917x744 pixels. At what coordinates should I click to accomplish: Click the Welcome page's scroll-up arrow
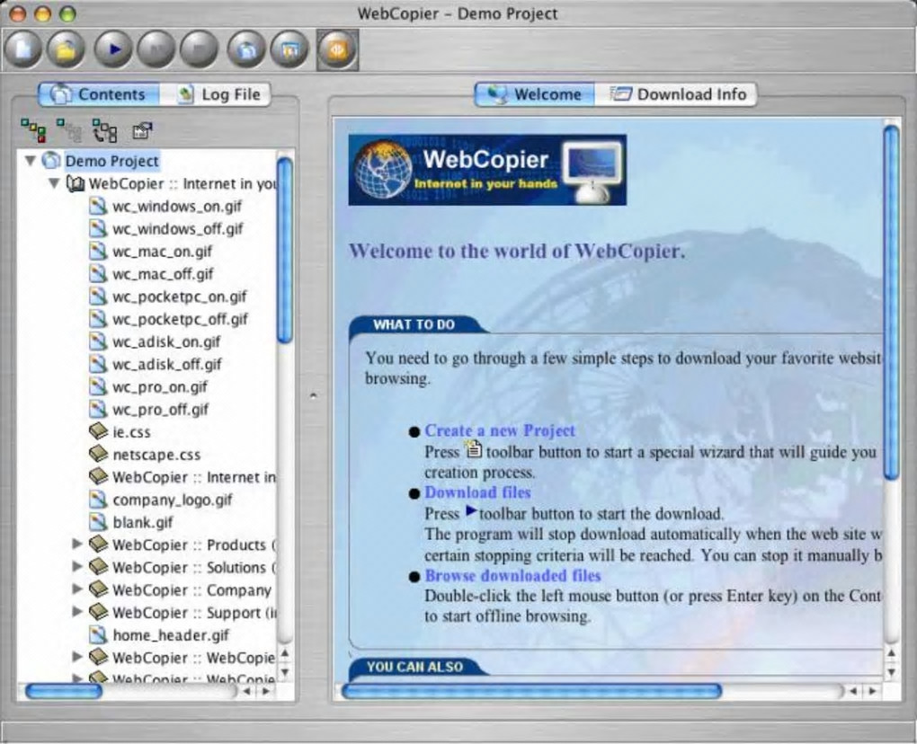tap(891, 653)
